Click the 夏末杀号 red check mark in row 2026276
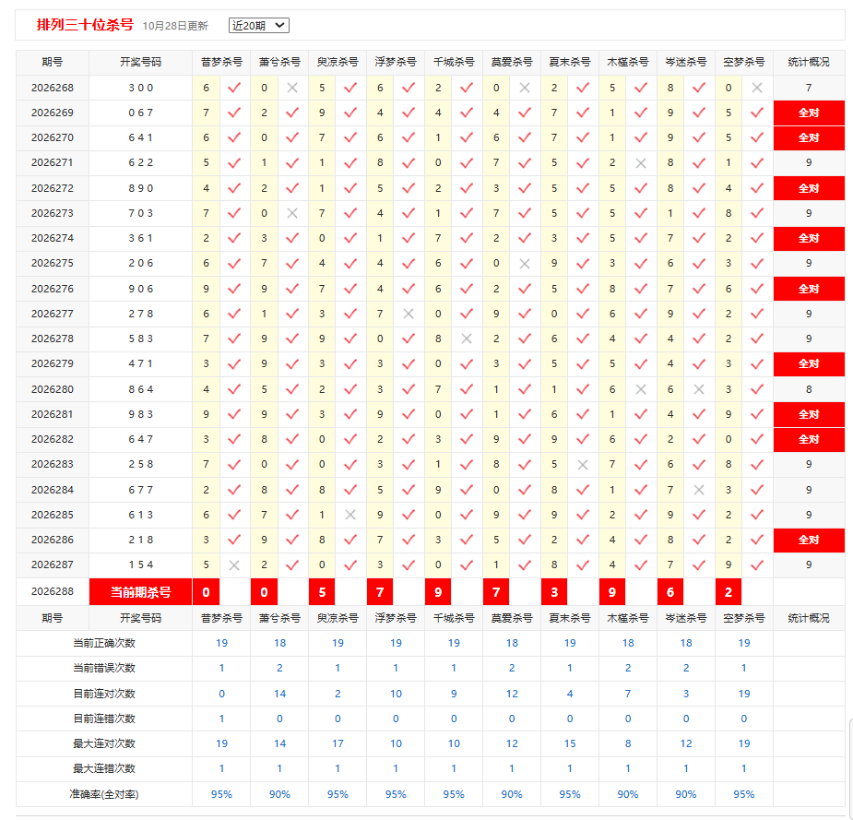 click(583, 289)
